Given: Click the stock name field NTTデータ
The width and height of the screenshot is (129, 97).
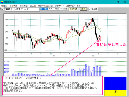Looking at the screenshot, I should click(x=27, y=9).
